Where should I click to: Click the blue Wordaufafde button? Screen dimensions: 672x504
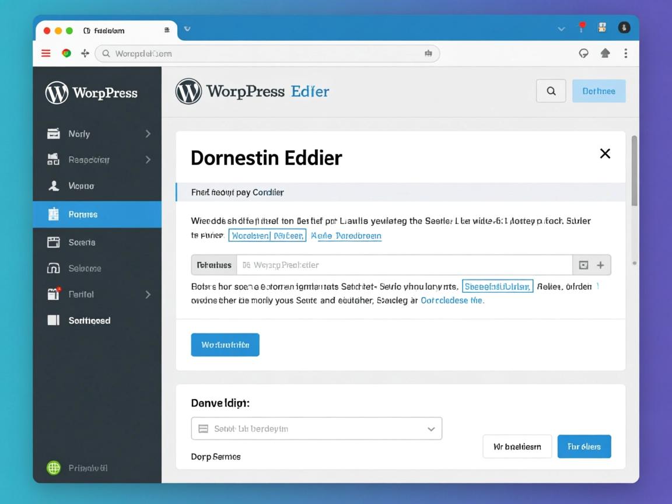(225, 345)
